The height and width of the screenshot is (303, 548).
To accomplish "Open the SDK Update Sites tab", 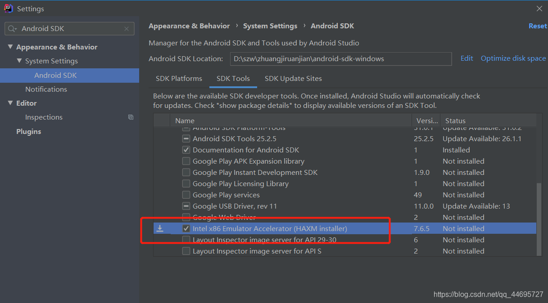I will [293, 79].
